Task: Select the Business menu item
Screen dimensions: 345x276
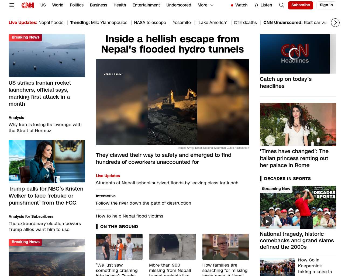Action: pos(98,5)
